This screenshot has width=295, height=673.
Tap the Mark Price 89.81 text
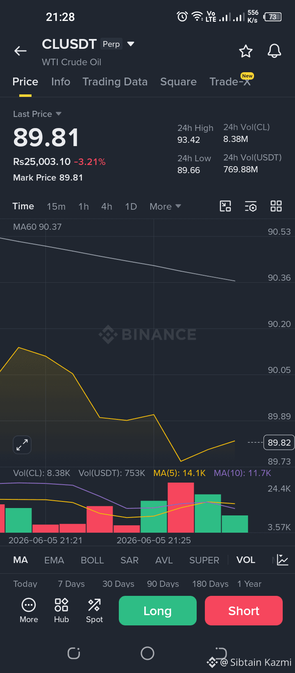click(48, 177)
